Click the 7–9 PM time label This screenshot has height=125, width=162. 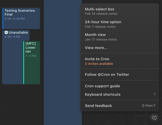(31, 56)
